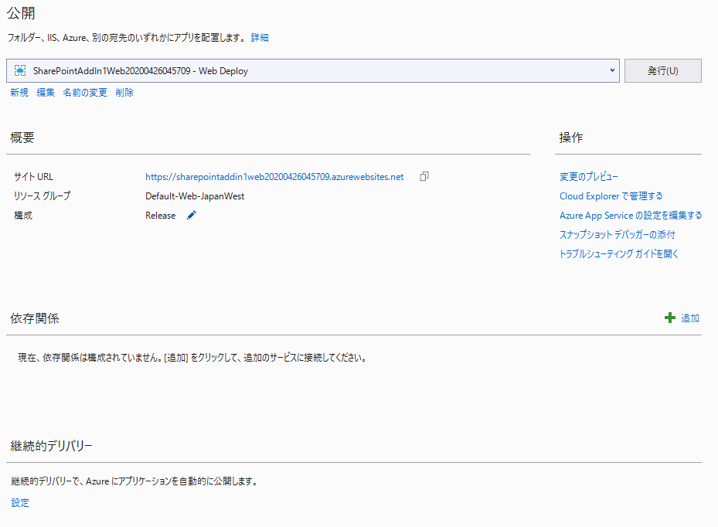Create a new profile via 新規

click(19, 93)
